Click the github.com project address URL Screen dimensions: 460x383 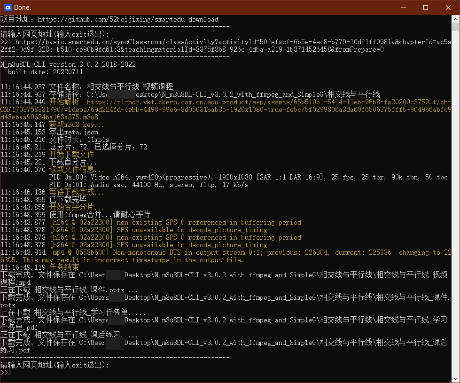[128, 19]
